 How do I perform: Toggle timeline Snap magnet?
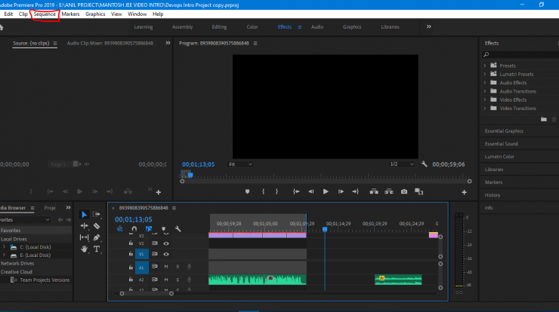coord(134,229)
